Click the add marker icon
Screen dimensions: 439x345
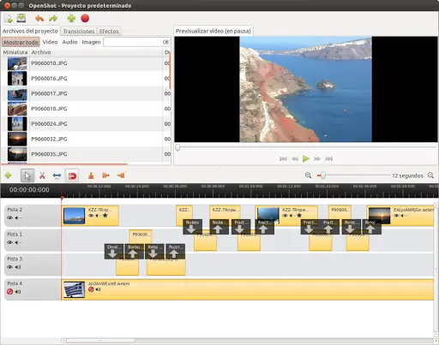point(91,175)
